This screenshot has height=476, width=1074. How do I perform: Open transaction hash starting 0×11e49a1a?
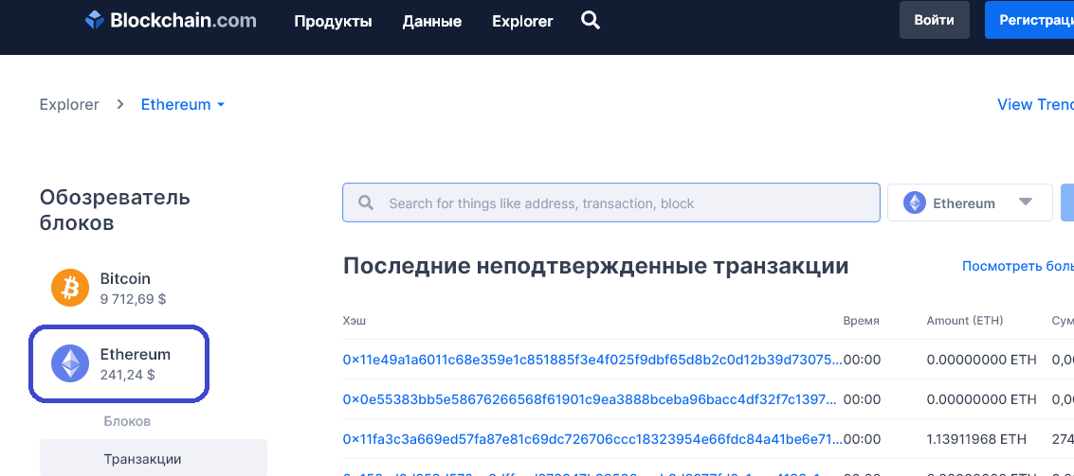pos(592,360)
